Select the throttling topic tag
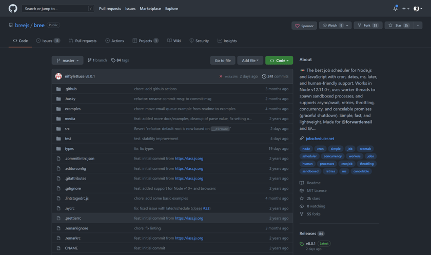The width and height of the screenshot is (431, 255). (x=367, y=164)
